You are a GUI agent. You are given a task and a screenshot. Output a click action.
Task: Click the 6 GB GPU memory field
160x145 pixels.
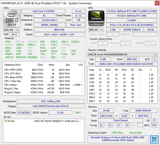coord(113,30)
